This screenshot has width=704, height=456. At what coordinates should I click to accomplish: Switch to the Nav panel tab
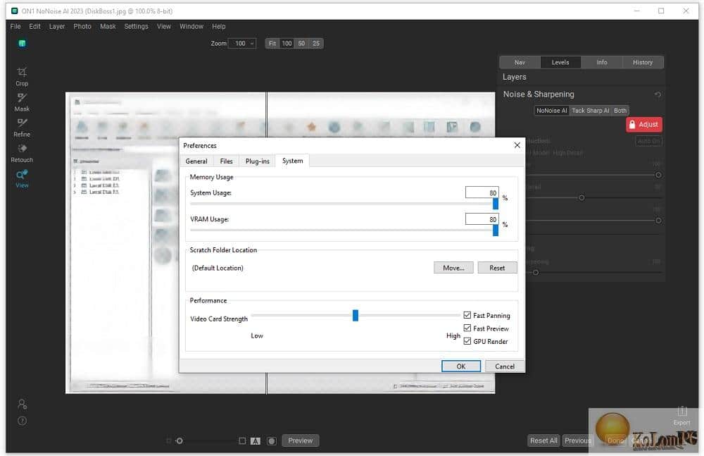(520, 63)
